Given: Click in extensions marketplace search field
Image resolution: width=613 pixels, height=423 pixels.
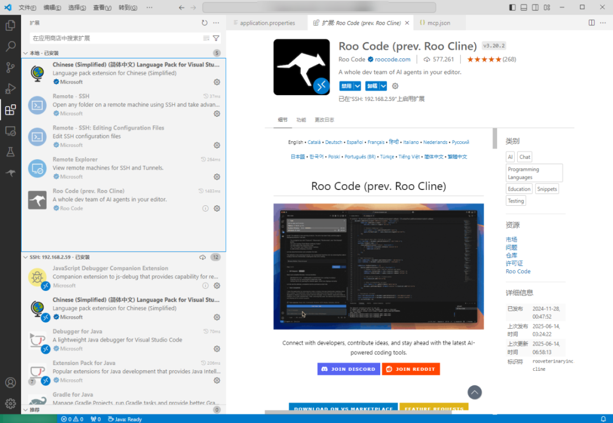Looking at the screenshot, I should point(116,39).
